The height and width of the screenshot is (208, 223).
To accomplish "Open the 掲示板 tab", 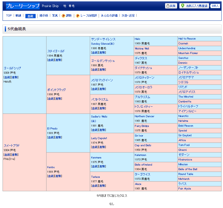I will point(44,16).
